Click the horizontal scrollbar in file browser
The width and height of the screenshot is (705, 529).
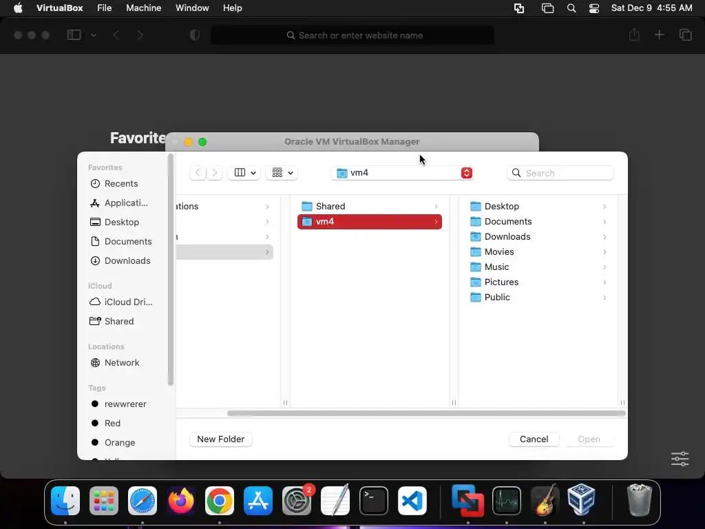[426, 413]
